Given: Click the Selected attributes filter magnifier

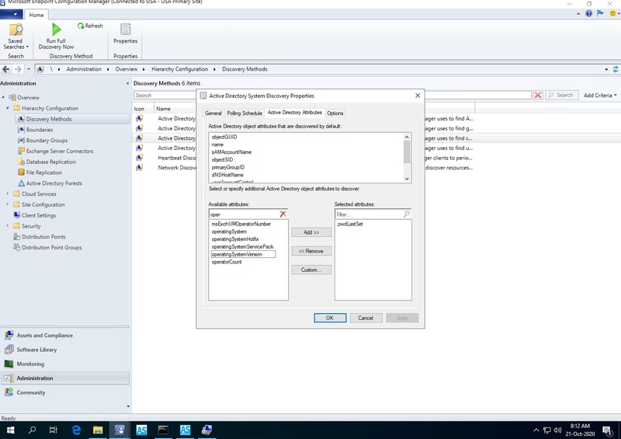Looking at the screenshot, I should point(406,214).
